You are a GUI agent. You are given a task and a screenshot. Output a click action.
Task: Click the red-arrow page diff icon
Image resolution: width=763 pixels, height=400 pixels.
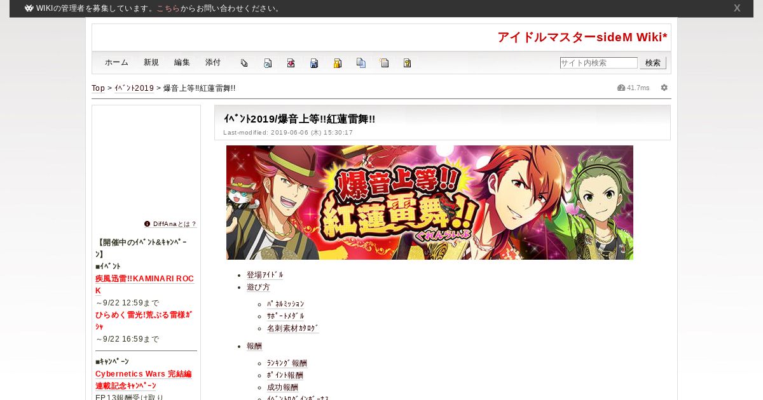click(x=291, y=63)
